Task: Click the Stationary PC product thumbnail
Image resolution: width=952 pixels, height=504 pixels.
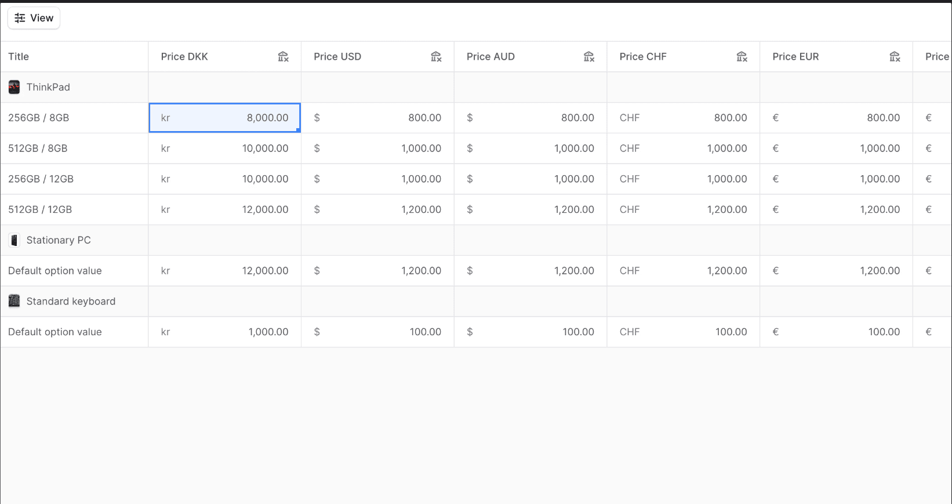Action: tap(14, 240)
